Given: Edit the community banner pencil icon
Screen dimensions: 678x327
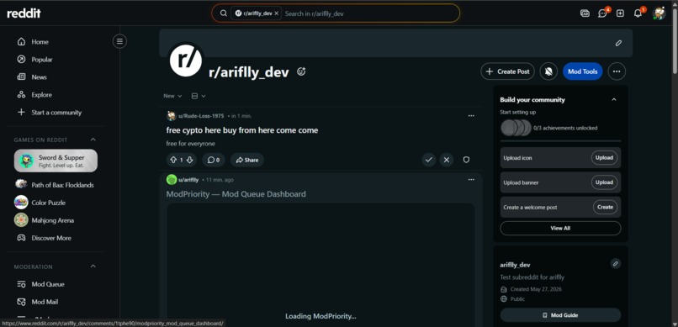Looking at the screenshot, I should [618, 43].
